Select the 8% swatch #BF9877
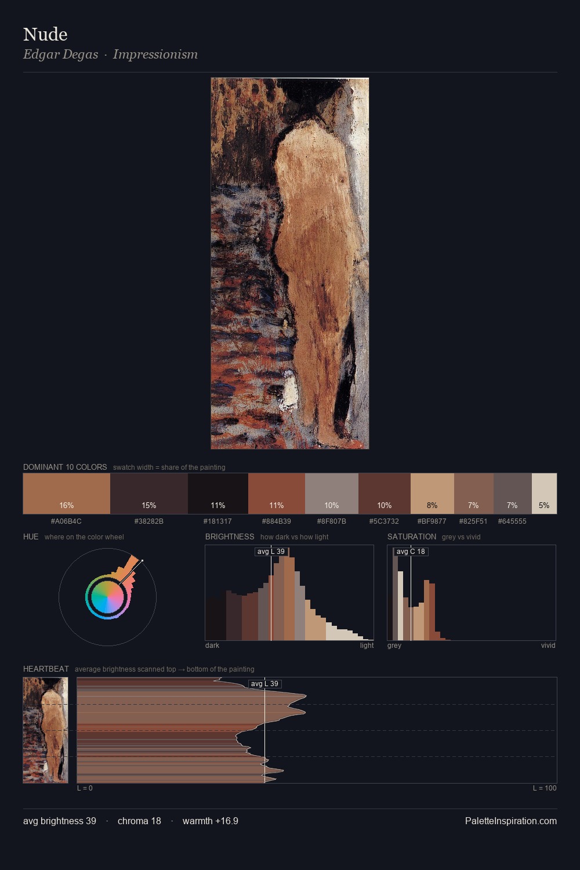Viewport: 580px width, 870px height. (x=432, y=494)
